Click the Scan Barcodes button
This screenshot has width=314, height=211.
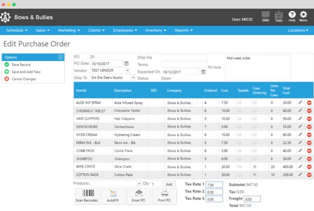[x=87, y=196]
